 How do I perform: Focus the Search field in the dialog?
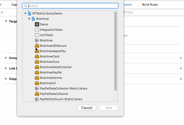coord(70,6)
